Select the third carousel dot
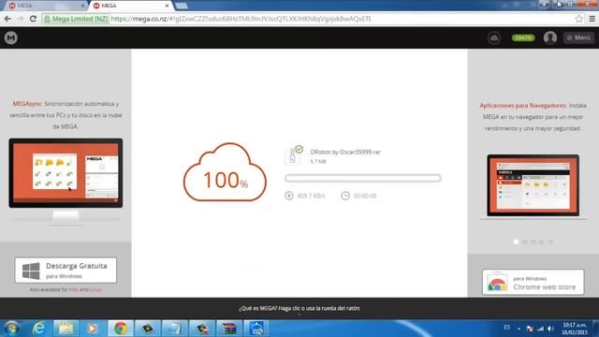The image size is (599, 337). pyautogui.click(x=533, y=242)
